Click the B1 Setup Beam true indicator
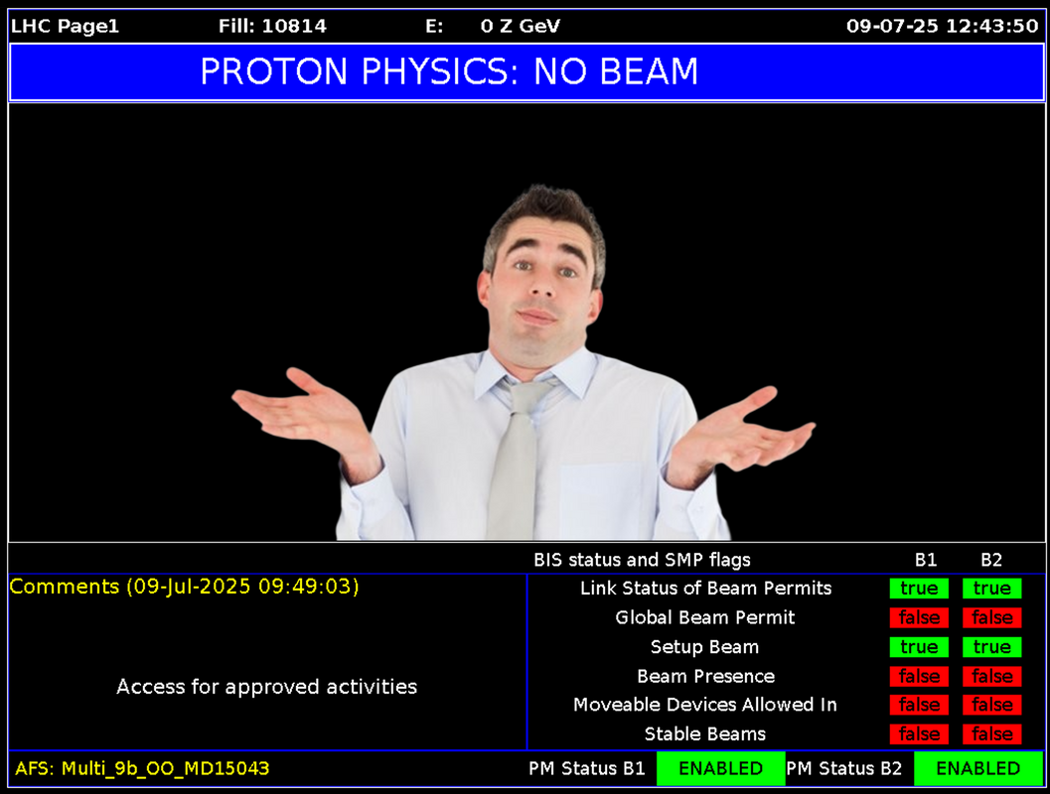 point(919,647)
